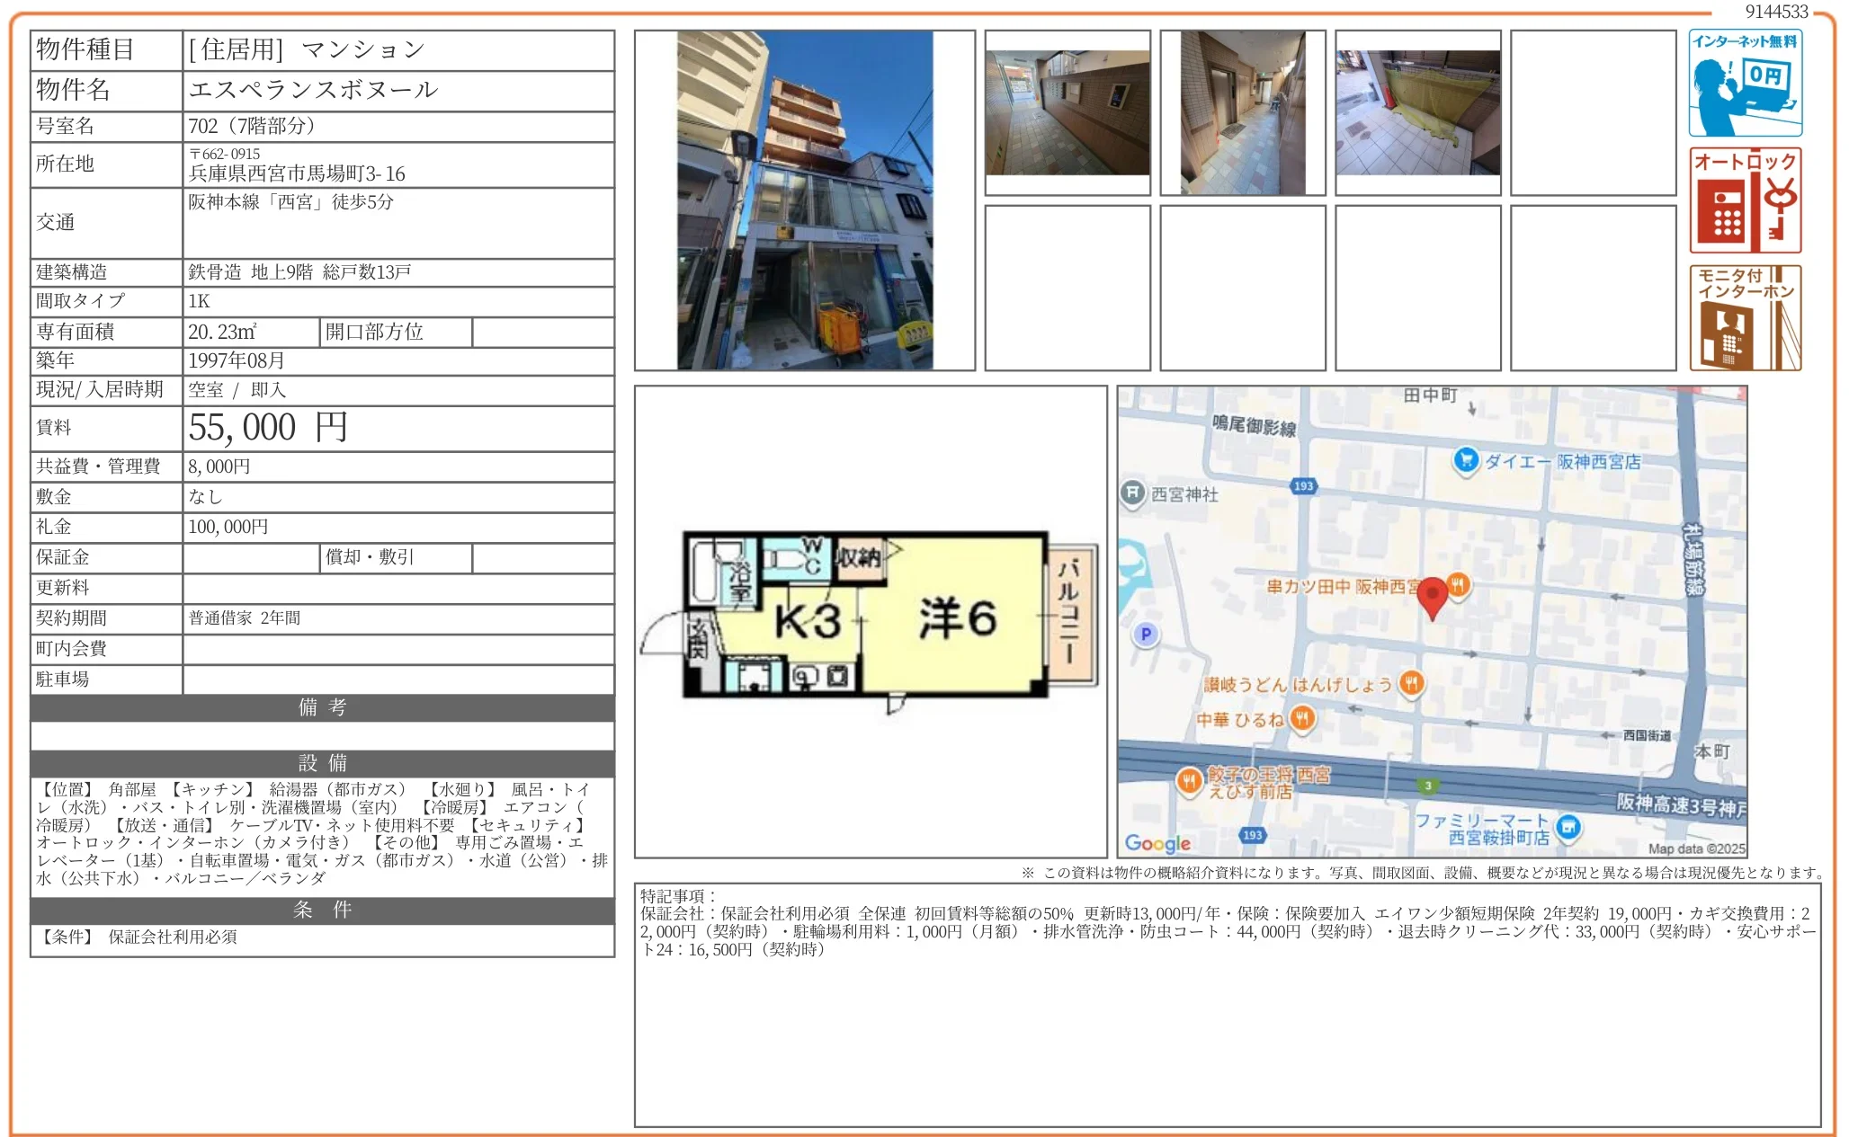Click the 1K floor plan image
1849x1137 pixels.
[869, 617]
